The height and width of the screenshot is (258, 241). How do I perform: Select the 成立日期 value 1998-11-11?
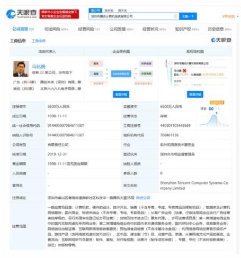(x=57, y=116)
